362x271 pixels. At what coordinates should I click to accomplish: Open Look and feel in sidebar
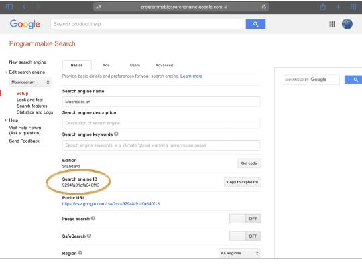29,100
